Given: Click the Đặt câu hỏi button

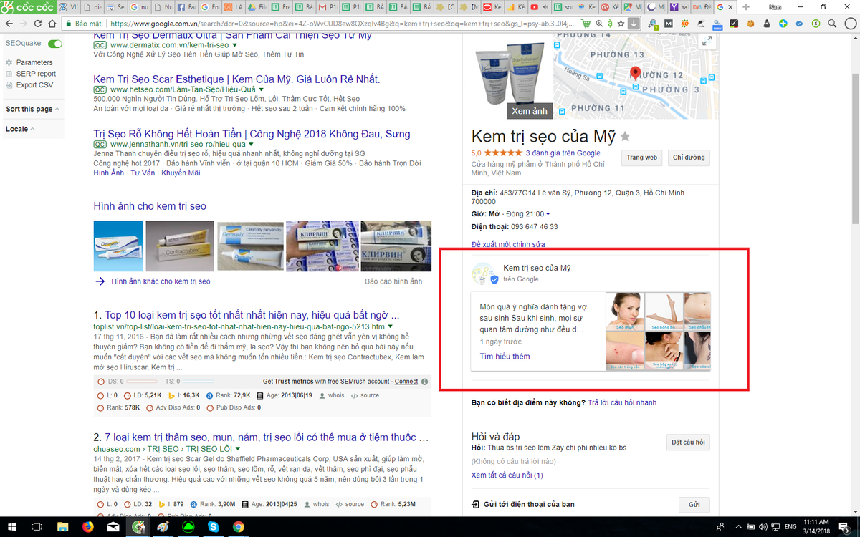Looking at the screenshot, I should (688, 442).
